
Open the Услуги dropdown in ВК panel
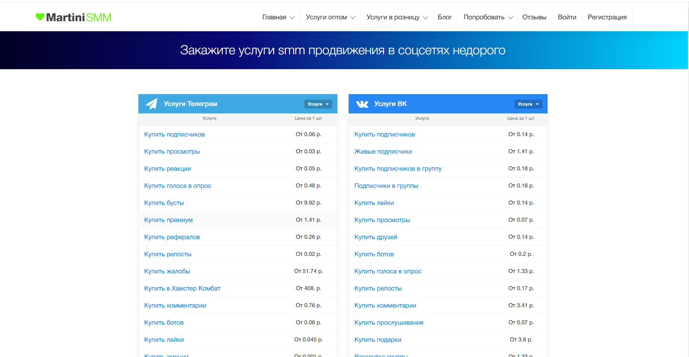click(528, 104)
